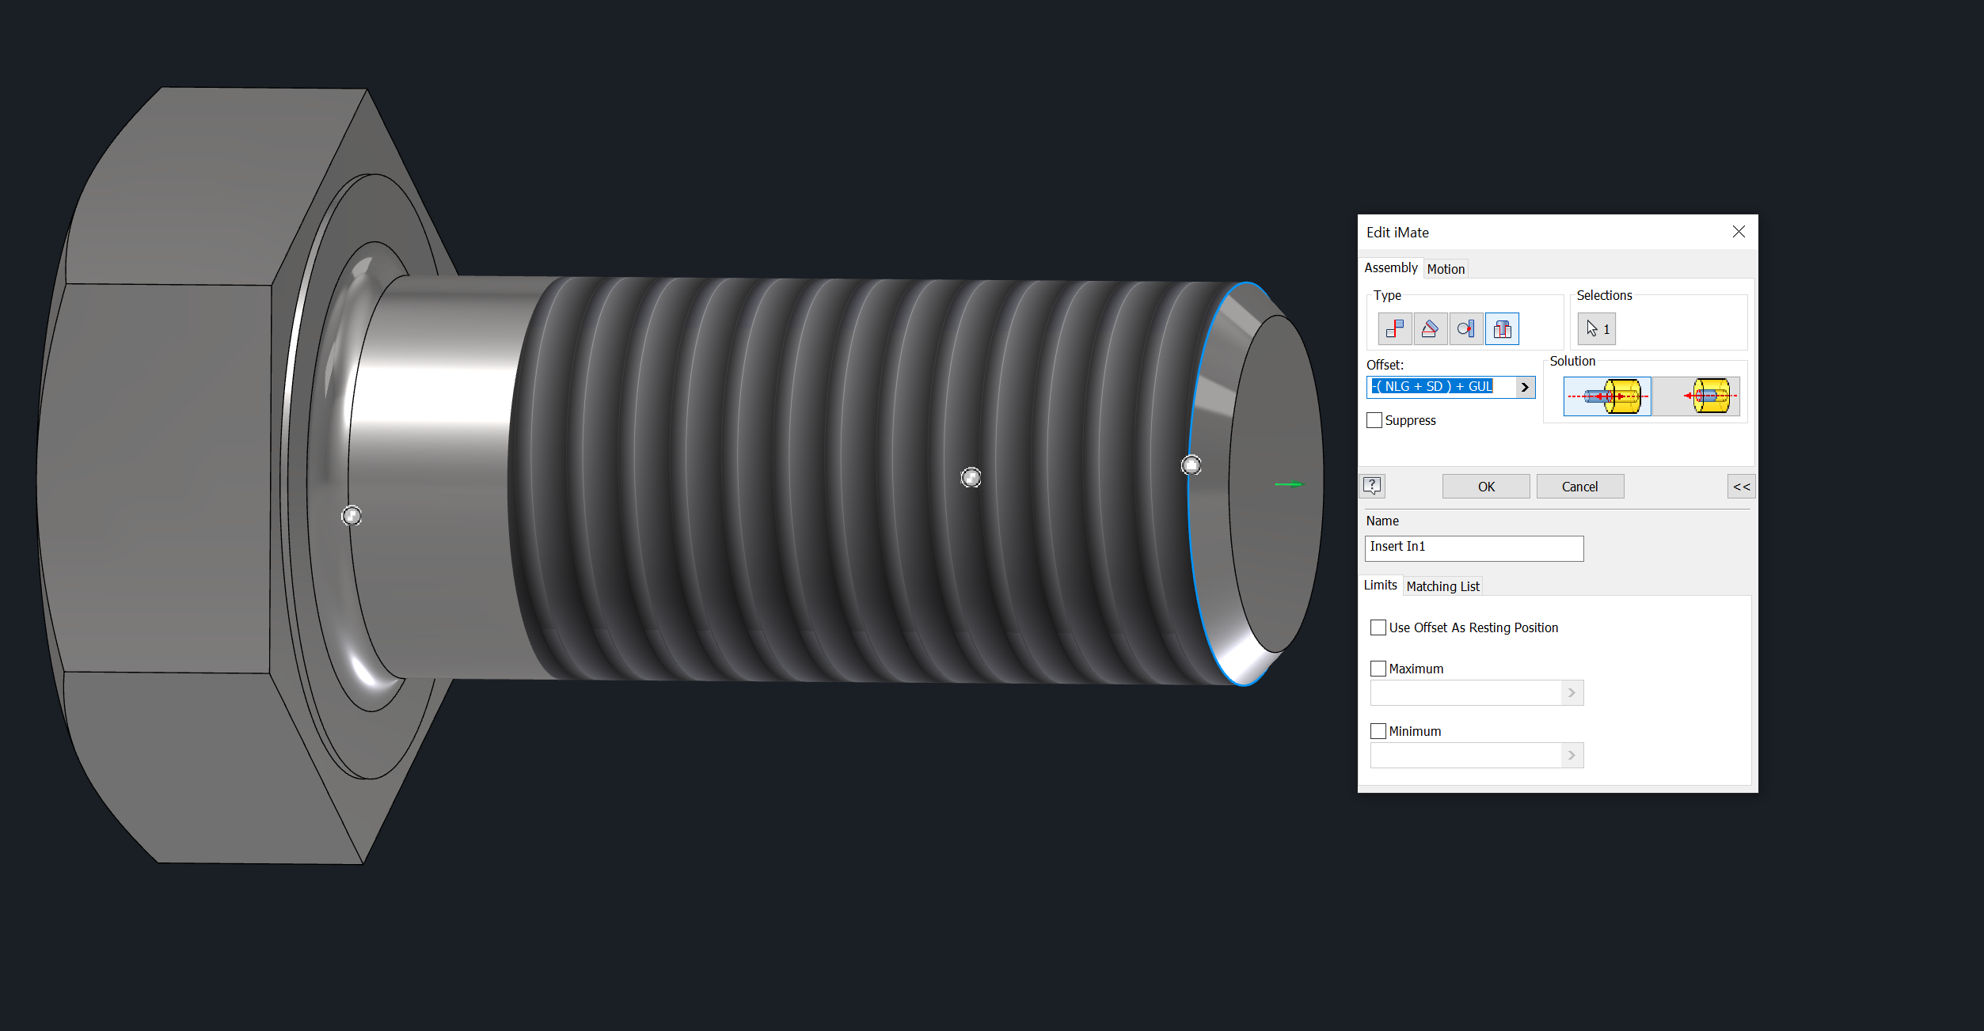Open the Minimum value flyout arrow
The image size is (1984, 1031).
(1572, 755)
